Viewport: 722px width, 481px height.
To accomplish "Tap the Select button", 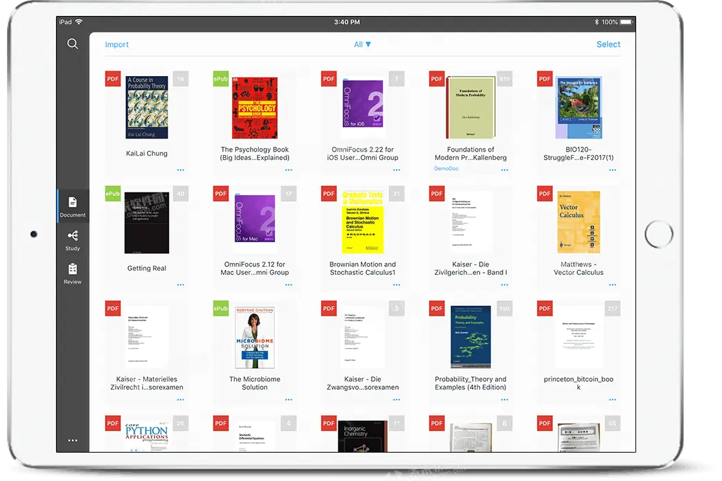I will [608, 44].
